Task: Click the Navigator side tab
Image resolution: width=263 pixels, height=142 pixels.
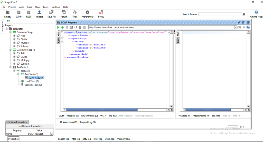Action: pyautogui.click(x=2, y=27)
